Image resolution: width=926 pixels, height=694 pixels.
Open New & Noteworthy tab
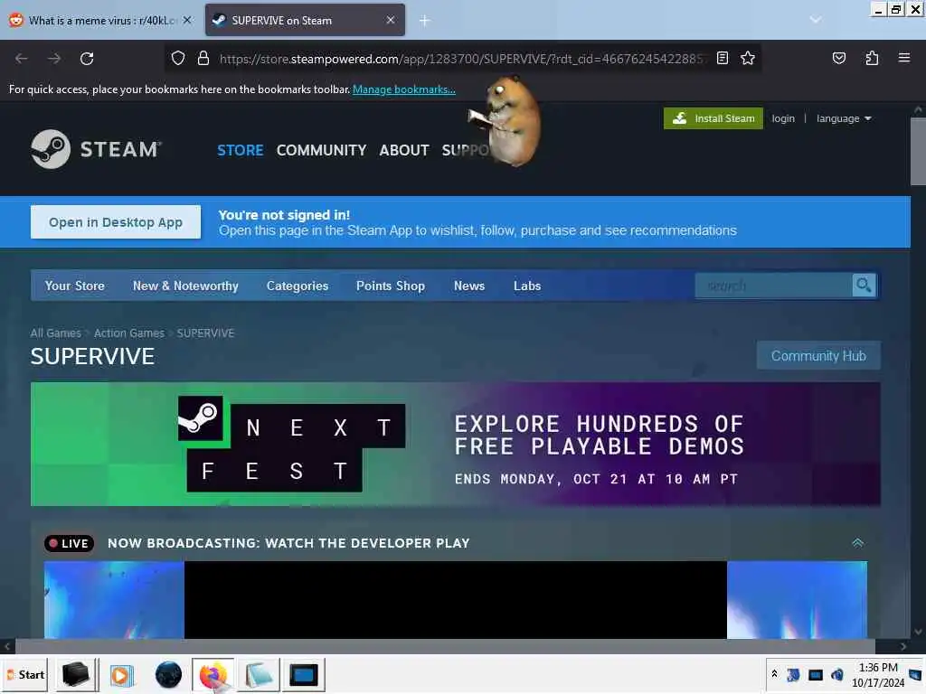pos(185,286)
